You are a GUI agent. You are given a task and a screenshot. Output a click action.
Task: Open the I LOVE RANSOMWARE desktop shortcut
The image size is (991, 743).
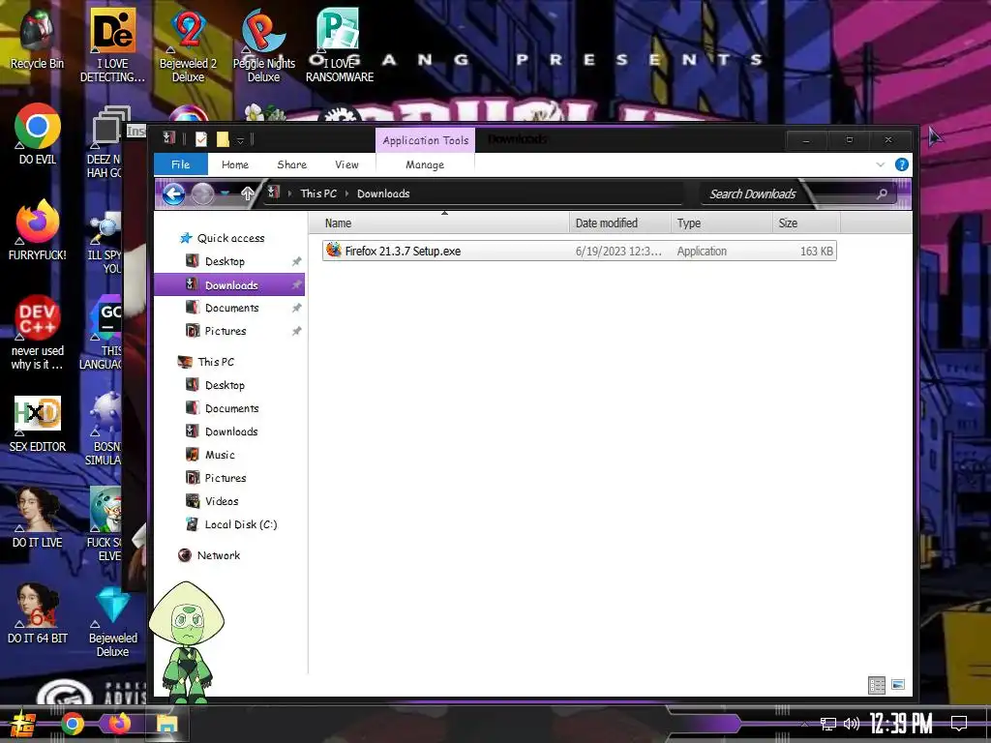(x=340, y=45)
